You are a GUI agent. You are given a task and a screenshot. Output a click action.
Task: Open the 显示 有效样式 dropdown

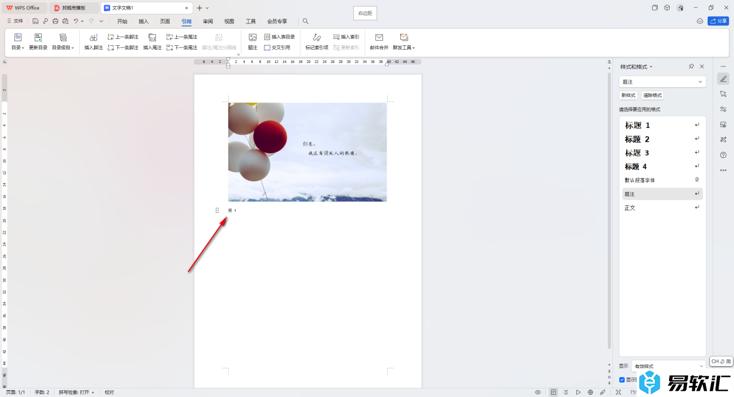click(x=669, y=366)
